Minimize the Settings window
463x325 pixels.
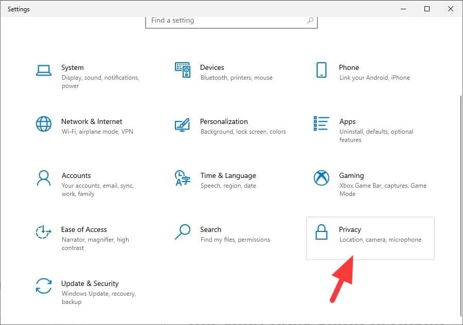click(x=403, y=9)
